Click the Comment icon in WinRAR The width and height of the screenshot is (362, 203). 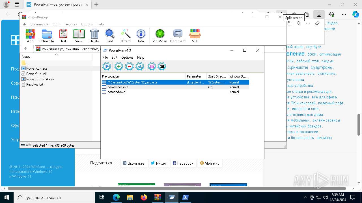point(178,36)
